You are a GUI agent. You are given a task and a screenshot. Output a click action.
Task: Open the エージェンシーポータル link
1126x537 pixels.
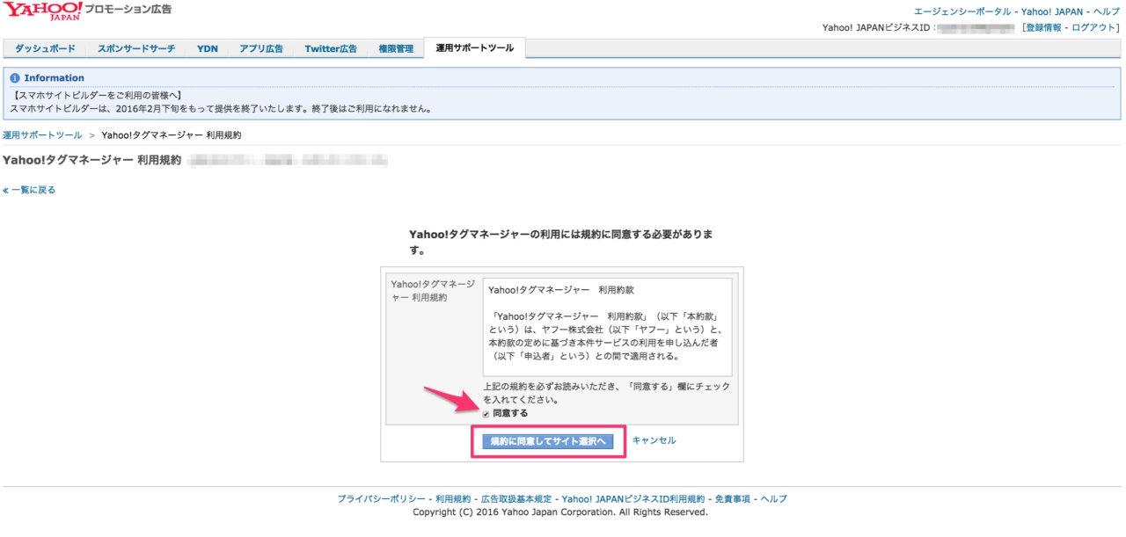coord(962,11)
